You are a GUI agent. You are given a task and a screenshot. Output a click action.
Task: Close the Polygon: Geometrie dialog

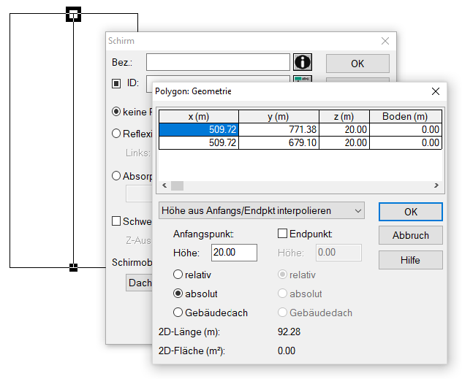point(436,91)
